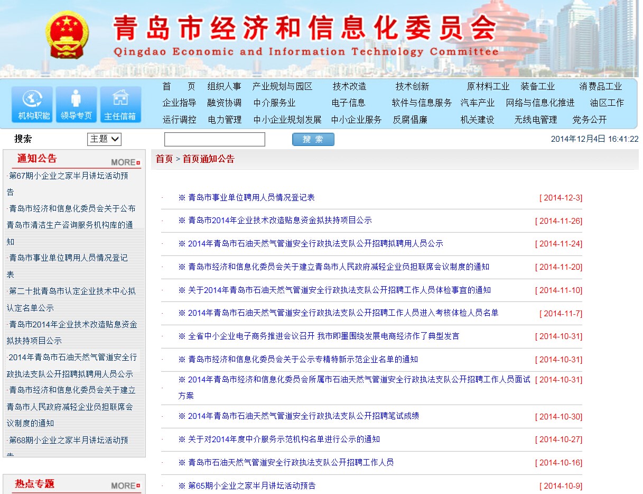Open sidebar 第67期小企业之家半月讲坛 notice
The image size is (643, 494).
click(68, 176)
